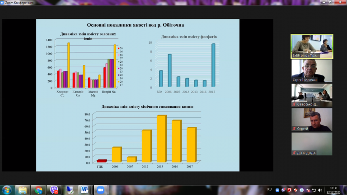The width and height of the screenshot is (347, 195).
Task: Click the 2016 label under the oxygen chart
Action: click(x=174, y=167)
